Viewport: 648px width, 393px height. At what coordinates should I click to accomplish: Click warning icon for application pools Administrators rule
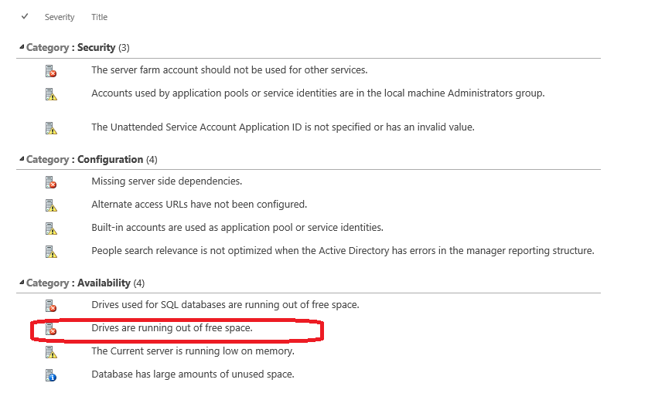tap(50, 94)
